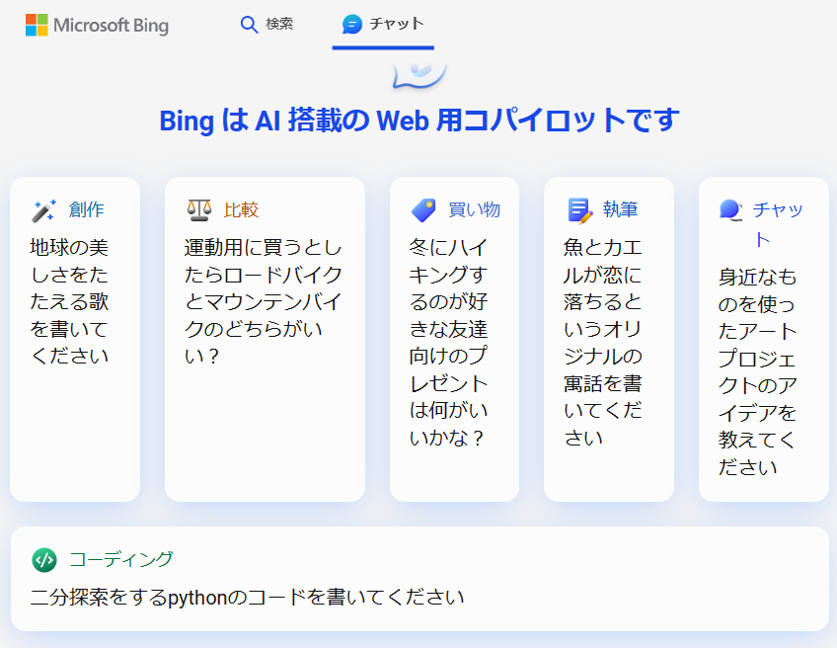The image size is (837, 648).
Task: Click the price tag 買い物 icon
Action: 423,210
